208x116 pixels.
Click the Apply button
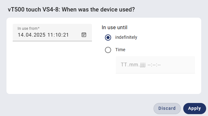coord(195,109)
